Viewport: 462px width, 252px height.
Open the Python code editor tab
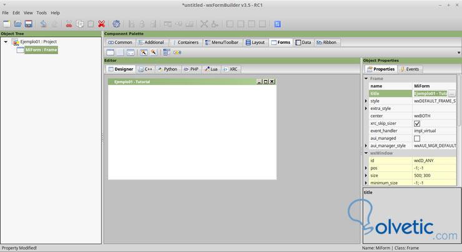click(x=168, y=69)
